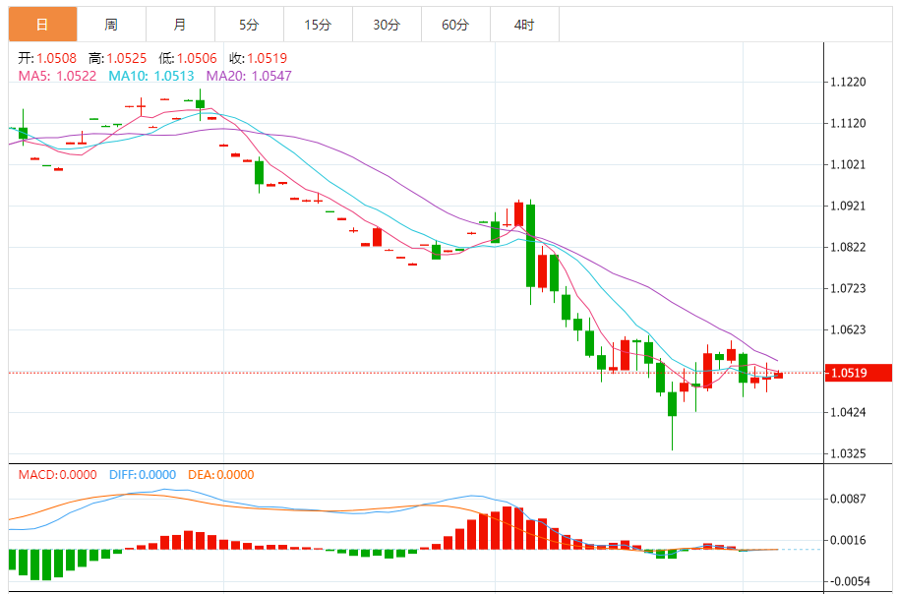This screenshot has width=897, height=594.
Task: Click the 1.0723 price axis label
Action: [x=849, y=288]
